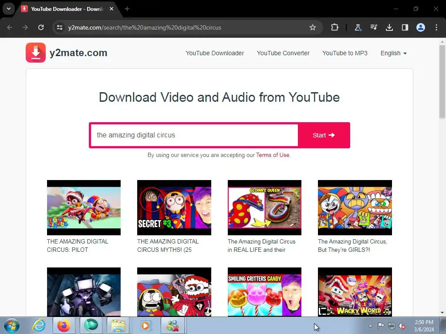Click the muted volume tray icon
The image size is (446, 334).
coord(402,326)
